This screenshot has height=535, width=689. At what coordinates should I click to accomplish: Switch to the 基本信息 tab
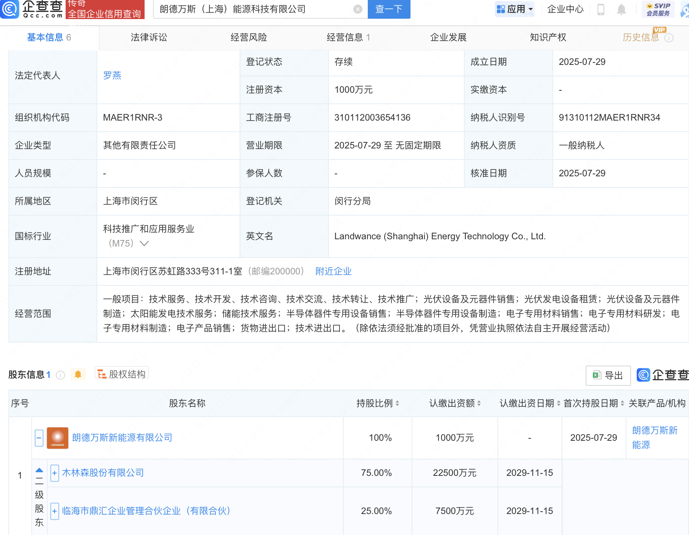coord(49,37)
